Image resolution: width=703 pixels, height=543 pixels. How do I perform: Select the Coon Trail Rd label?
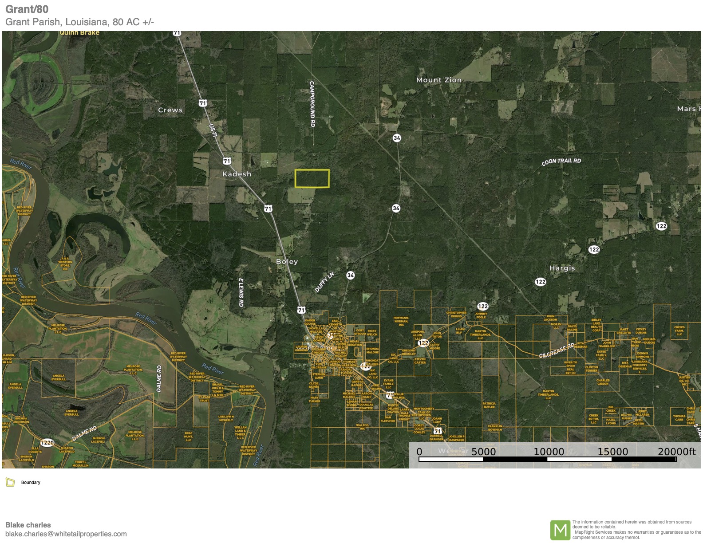tap(561, 162)
